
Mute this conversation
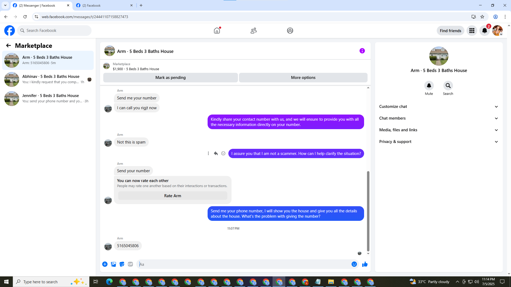(429, 86)
